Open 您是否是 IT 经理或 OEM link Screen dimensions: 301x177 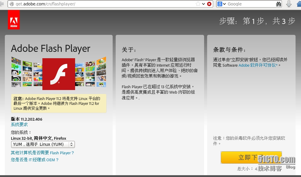pyautogui.click(x=35, y=160)
